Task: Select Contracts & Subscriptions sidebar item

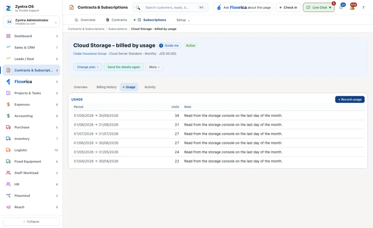Action: click(x=31, y=70)
